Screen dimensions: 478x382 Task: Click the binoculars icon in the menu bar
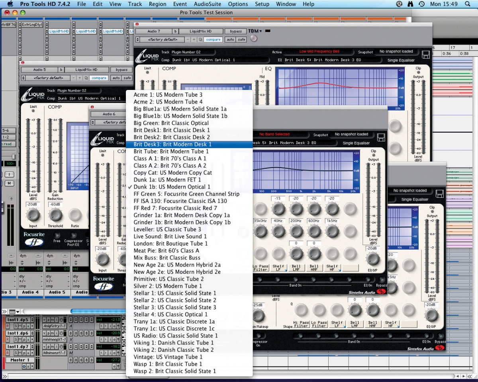coord(411,4)
